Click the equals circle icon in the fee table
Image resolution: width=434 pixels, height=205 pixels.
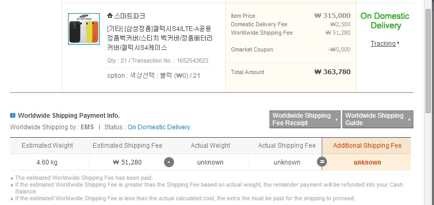322,162
